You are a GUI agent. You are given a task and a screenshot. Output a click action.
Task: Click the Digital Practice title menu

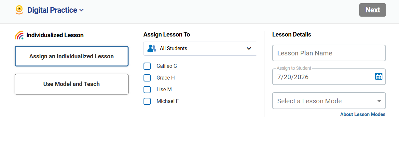[x=52, y=10]
